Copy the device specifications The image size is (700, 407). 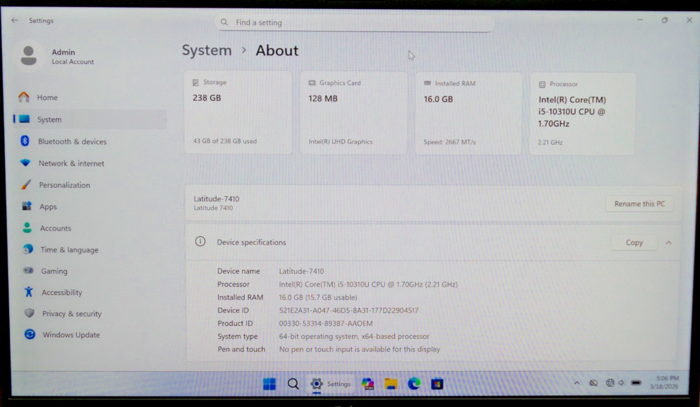633,243
